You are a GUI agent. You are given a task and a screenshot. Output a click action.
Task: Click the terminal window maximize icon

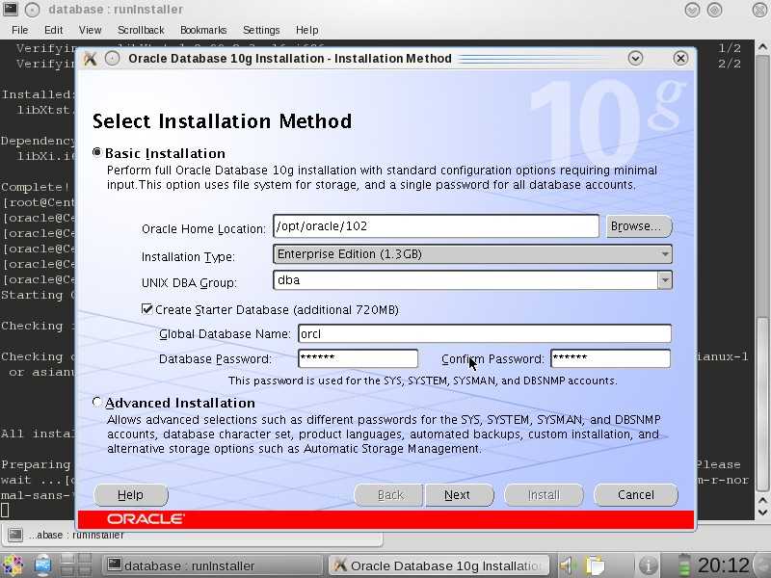coord(714,10)
